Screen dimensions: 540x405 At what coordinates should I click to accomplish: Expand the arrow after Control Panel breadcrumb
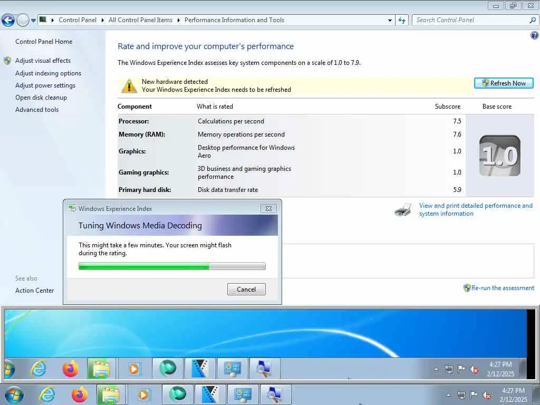coord(103,21)
